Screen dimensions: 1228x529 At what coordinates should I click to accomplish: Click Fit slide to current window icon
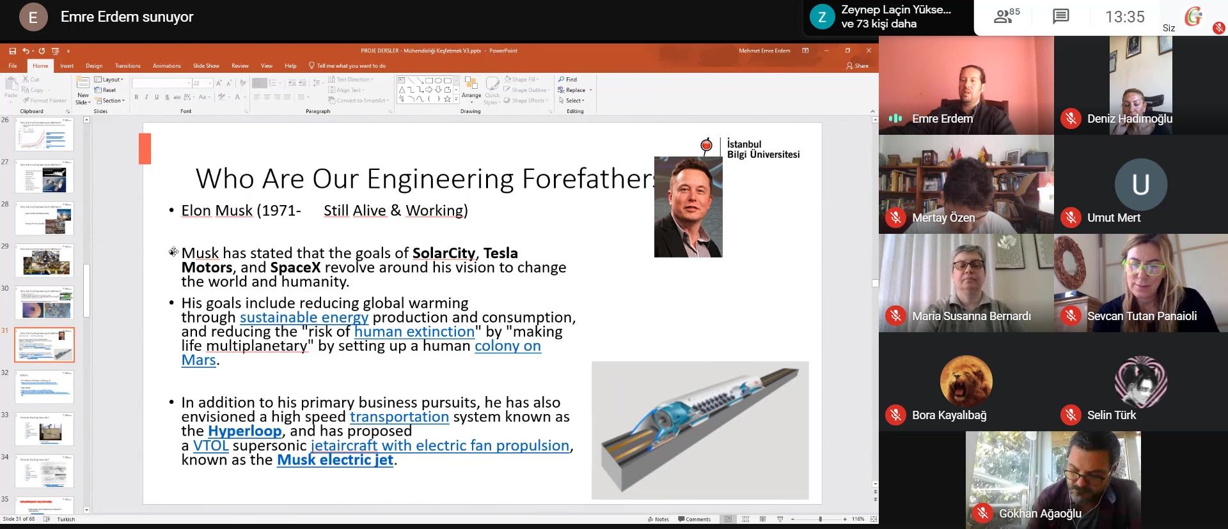point(874,519)
